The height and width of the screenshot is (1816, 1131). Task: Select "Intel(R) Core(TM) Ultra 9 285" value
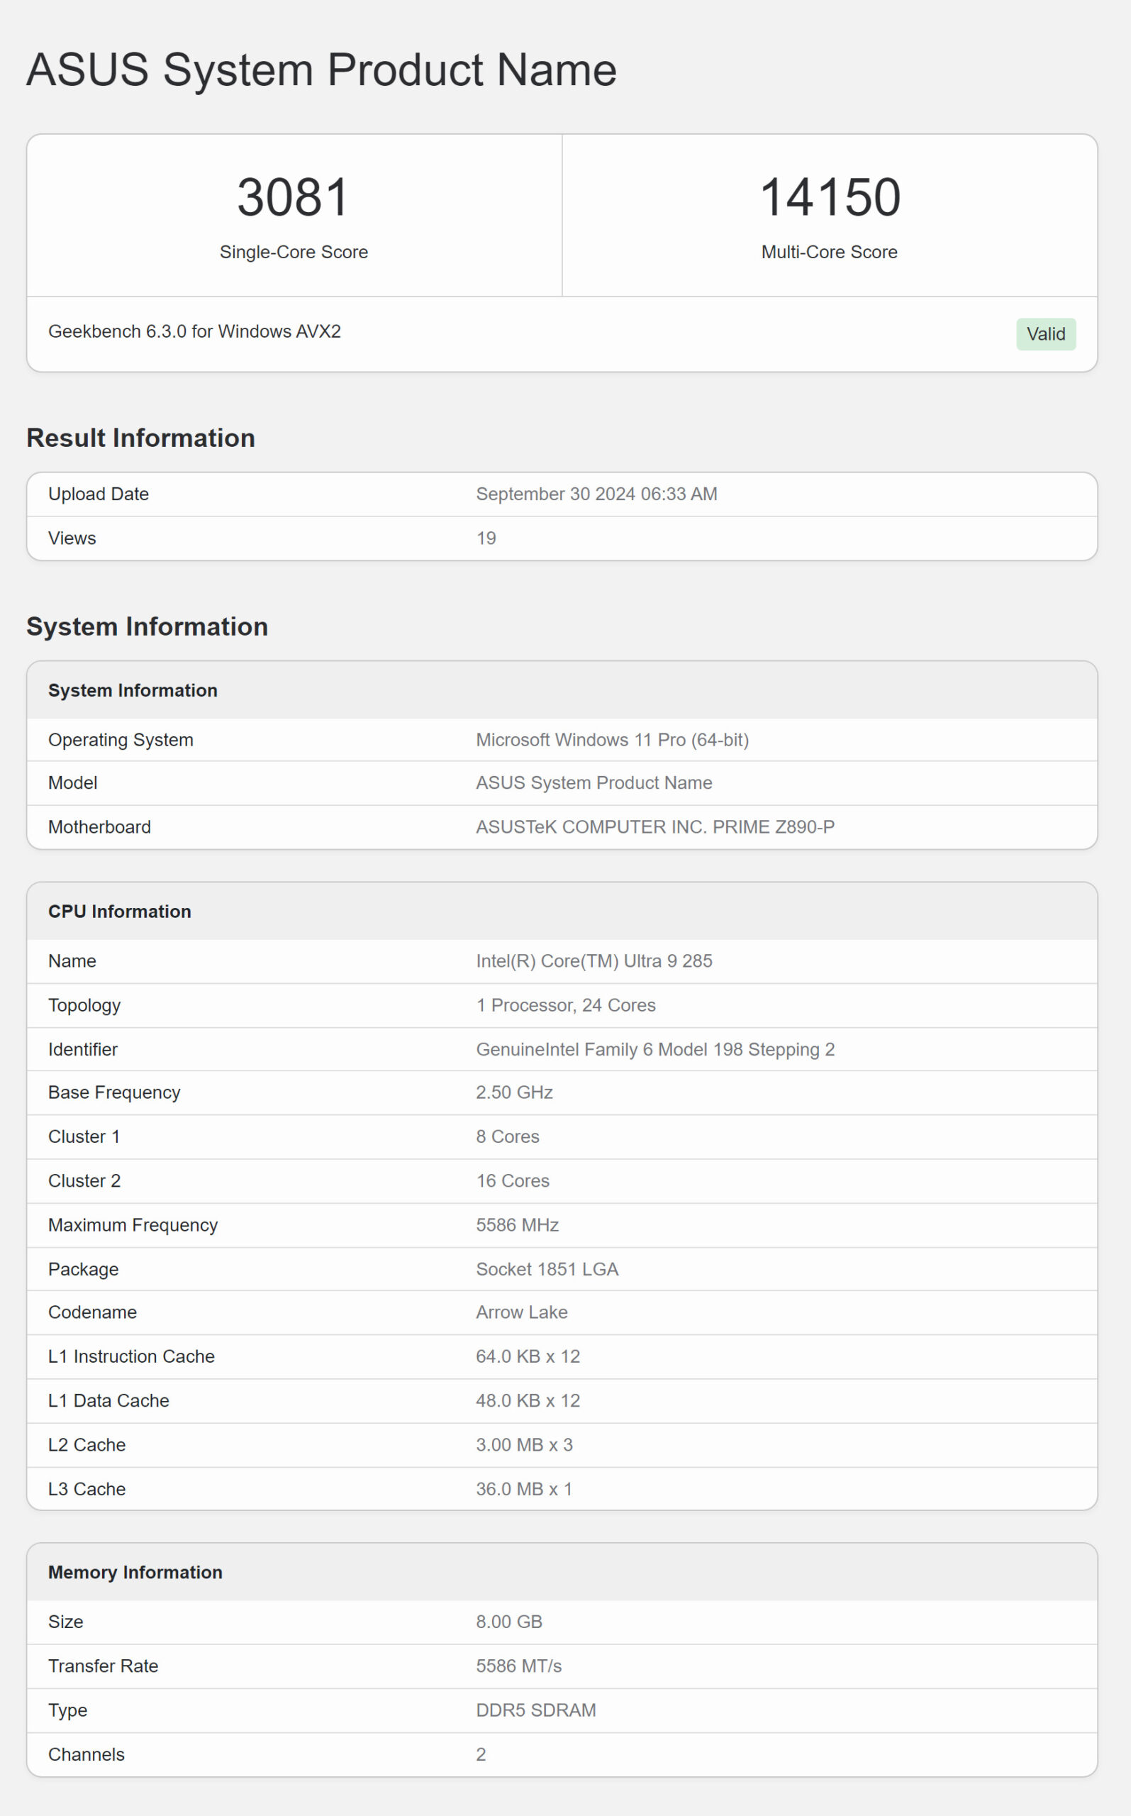[x=594, y=960]
